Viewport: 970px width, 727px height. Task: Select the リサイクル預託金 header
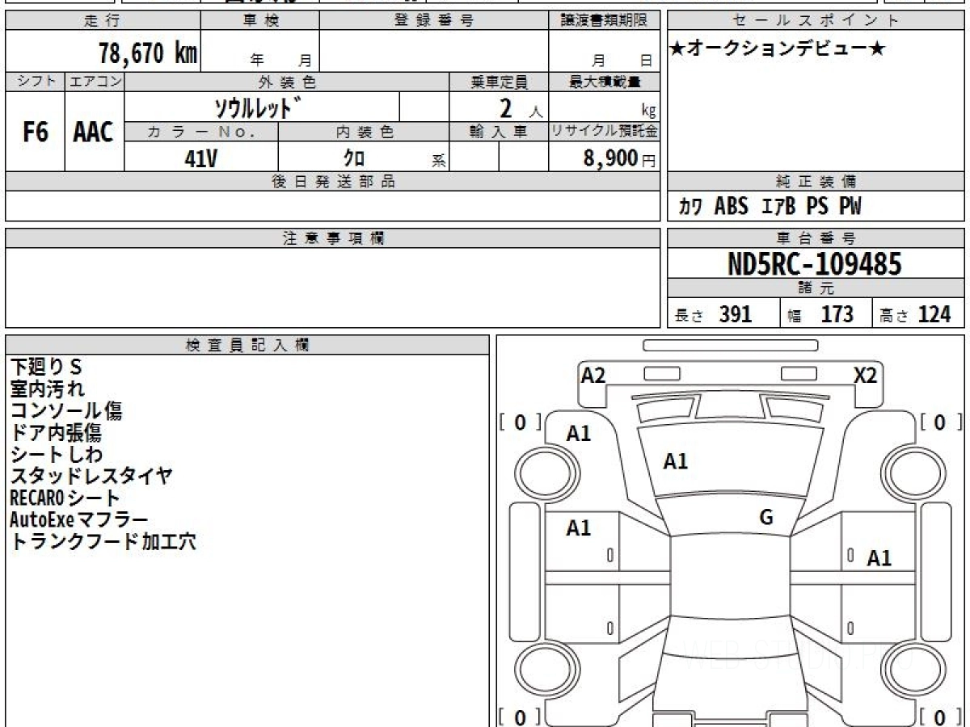[x=605, y=132]
